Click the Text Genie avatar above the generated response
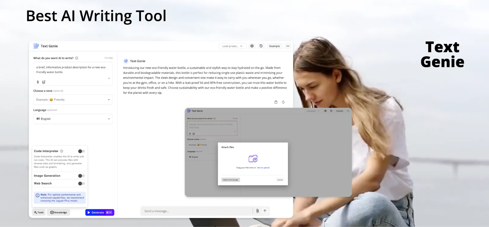489x227 pixels. 126,61
